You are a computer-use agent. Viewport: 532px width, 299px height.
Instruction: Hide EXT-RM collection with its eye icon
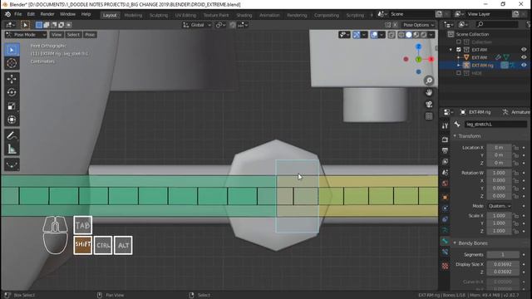pos(524,50)
